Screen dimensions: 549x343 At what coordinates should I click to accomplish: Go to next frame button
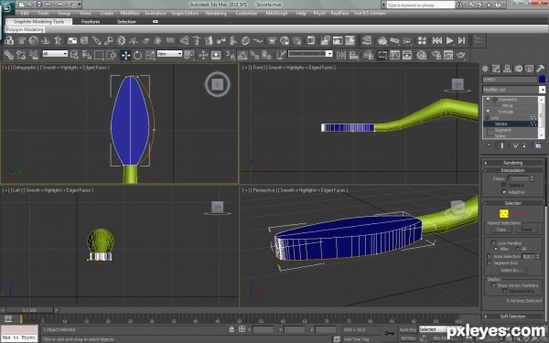[462, 40]
